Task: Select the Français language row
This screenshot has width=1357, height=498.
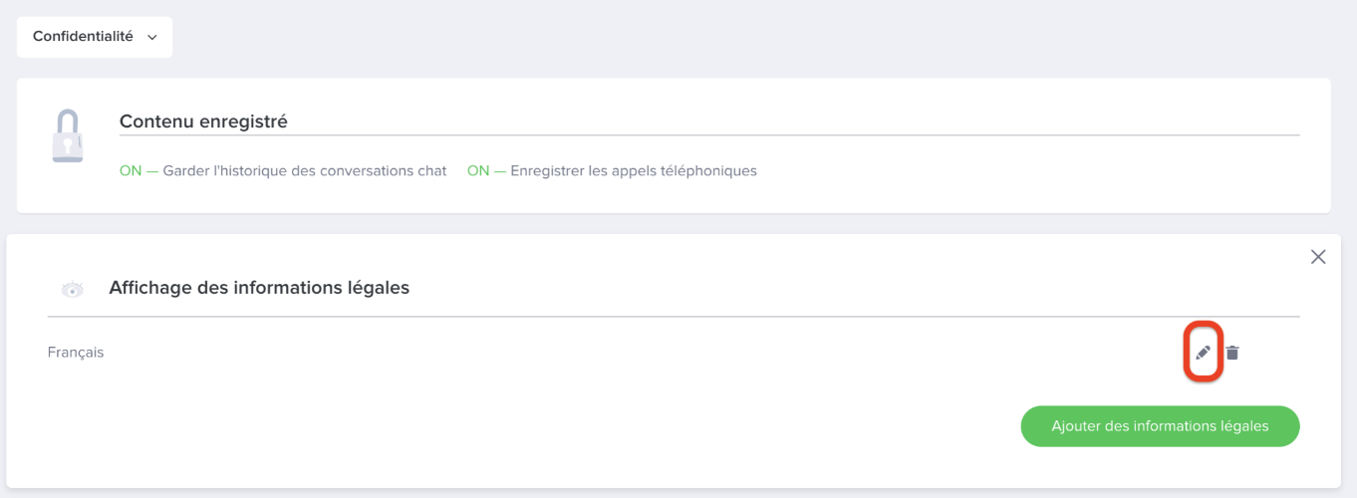Action: pyautogui.click(x=76, y=353)
